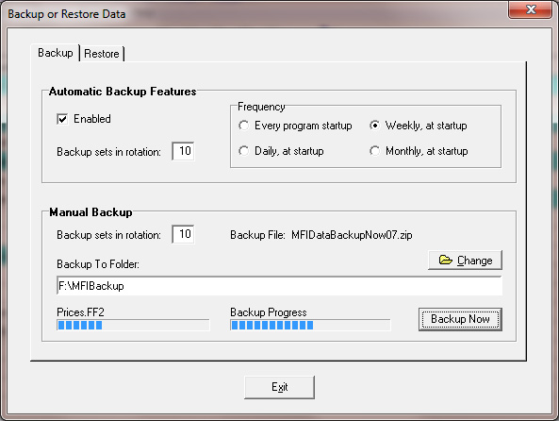Click the folder icon on Change button

(x=446, y=260)
